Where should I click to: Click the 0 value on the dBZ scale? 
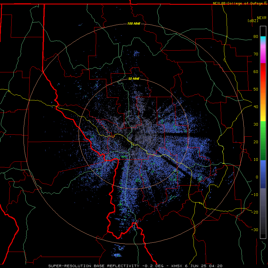coord(257,177)
